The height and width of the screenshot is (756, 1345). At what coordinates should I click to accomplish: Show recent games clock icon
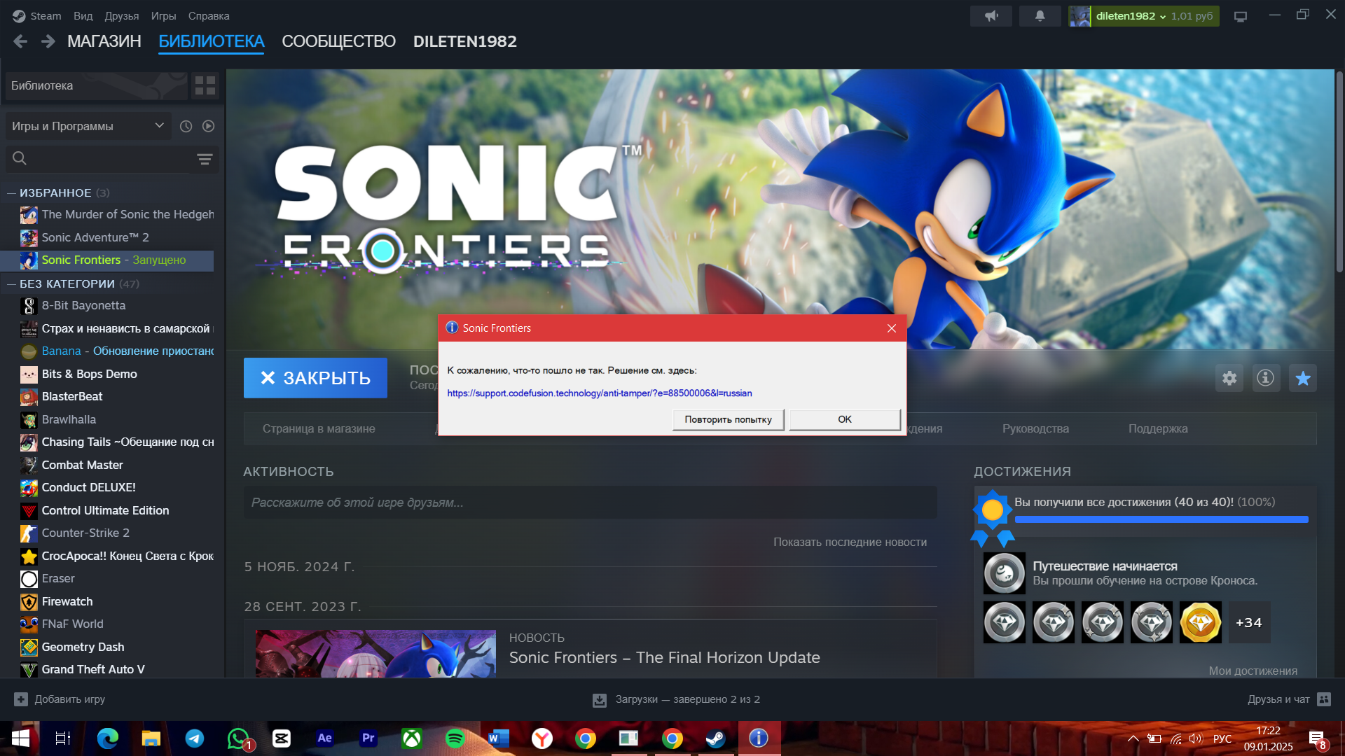[x=186, y=127]
